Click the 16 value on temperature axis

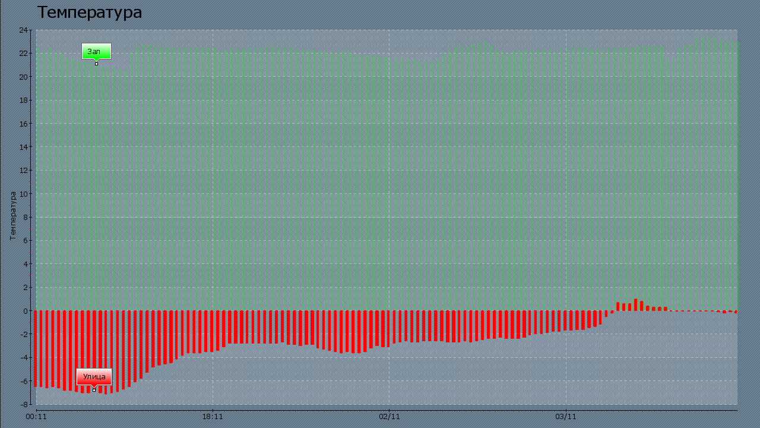[24, 124]
